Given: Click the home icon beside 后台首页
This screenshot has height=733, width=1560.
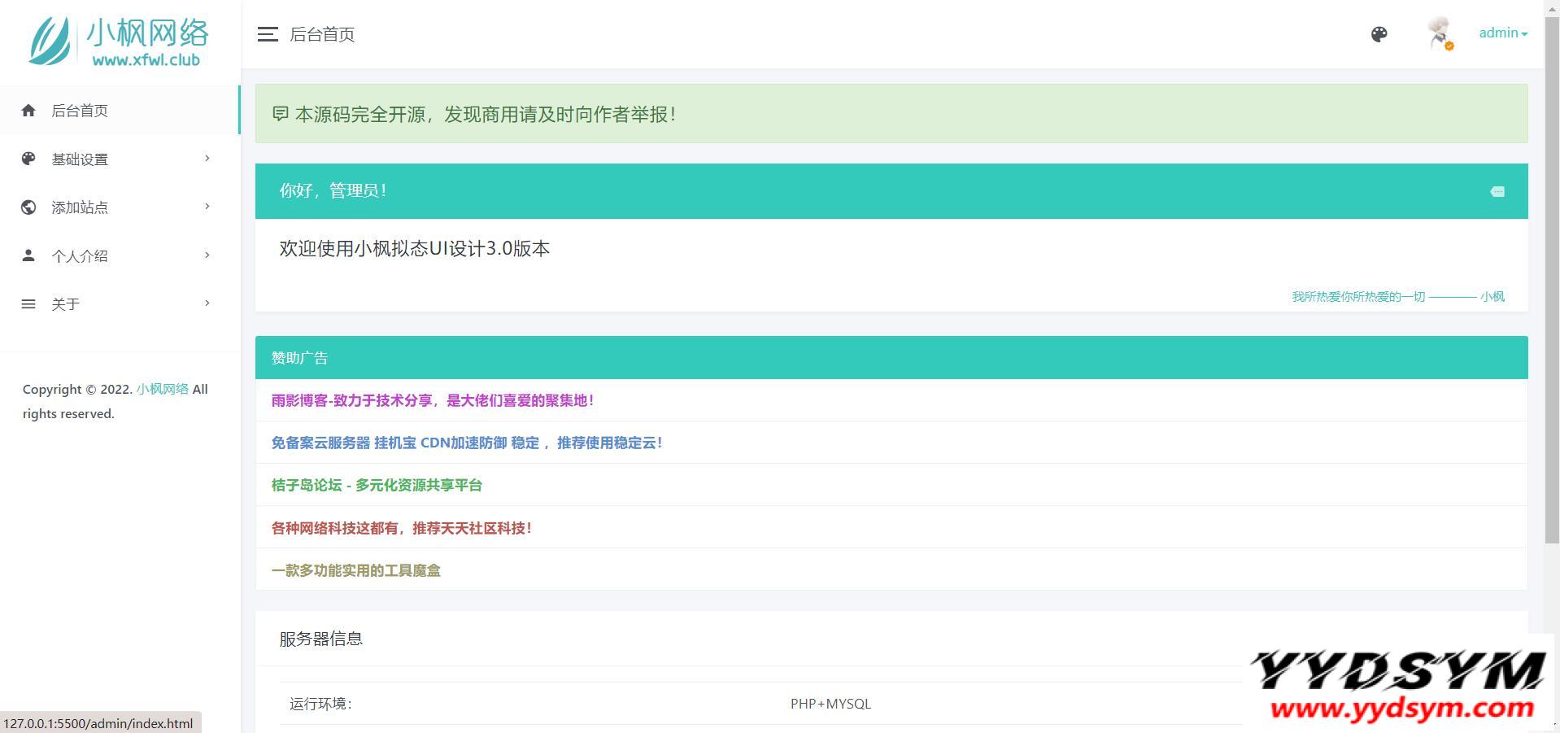Looking at the screenshot, I should pos(28,111).
